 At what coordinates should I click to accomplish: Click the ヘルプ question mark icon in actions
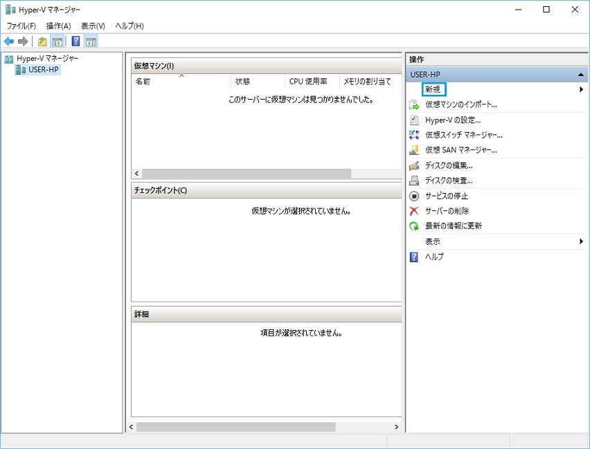(x=414, y=257)
